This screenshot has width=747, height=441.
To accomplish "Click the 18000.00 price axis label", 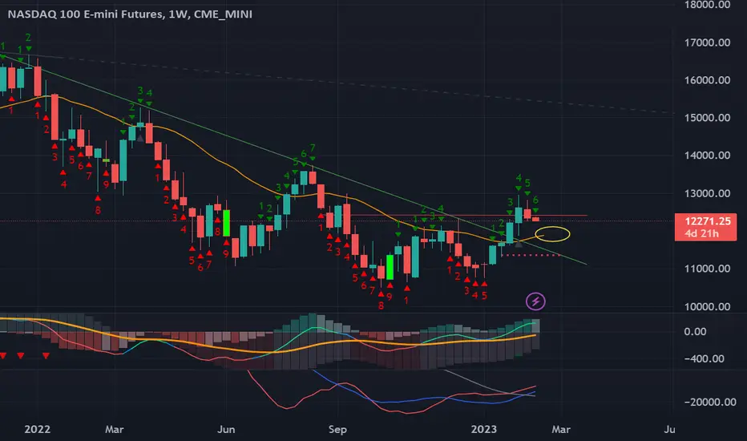I will 707,5.
